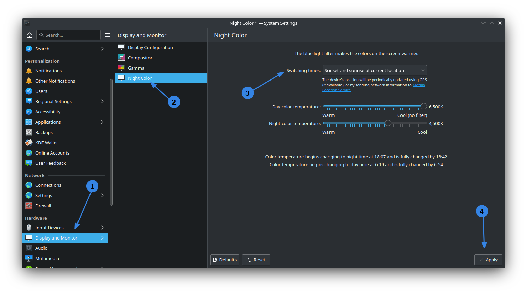Open the Display Configuration entry

pos(161,47)
